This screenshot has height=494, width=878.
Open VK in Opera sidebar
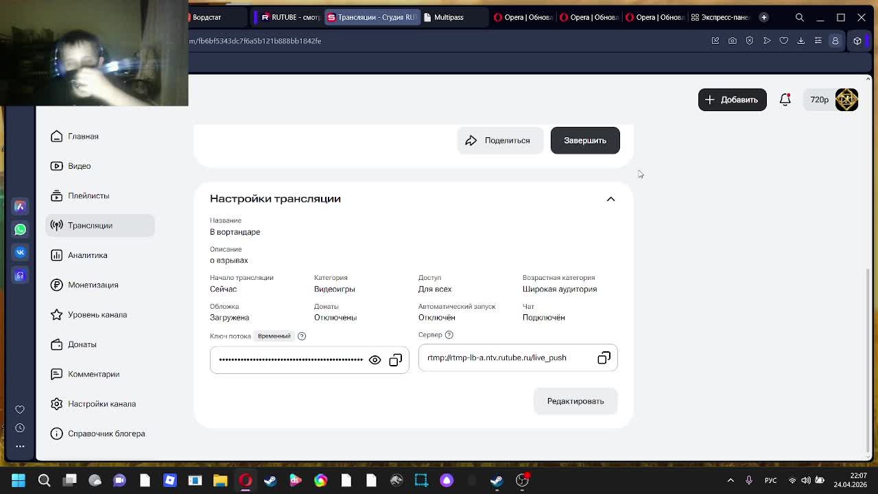(20, 252)
